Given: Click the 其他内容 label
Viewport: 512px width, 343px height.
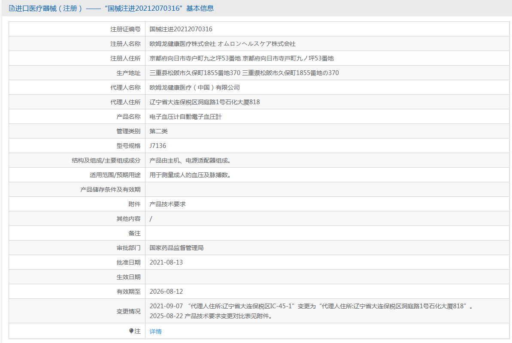Looking at the screenshot, I should 128,219.
